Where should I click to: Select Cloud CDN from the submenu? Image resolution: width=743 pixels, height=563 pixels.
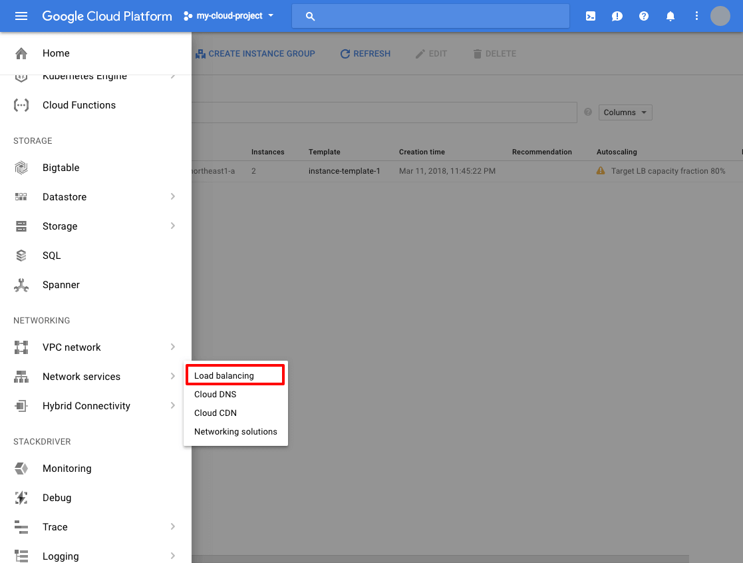(215, 413)
